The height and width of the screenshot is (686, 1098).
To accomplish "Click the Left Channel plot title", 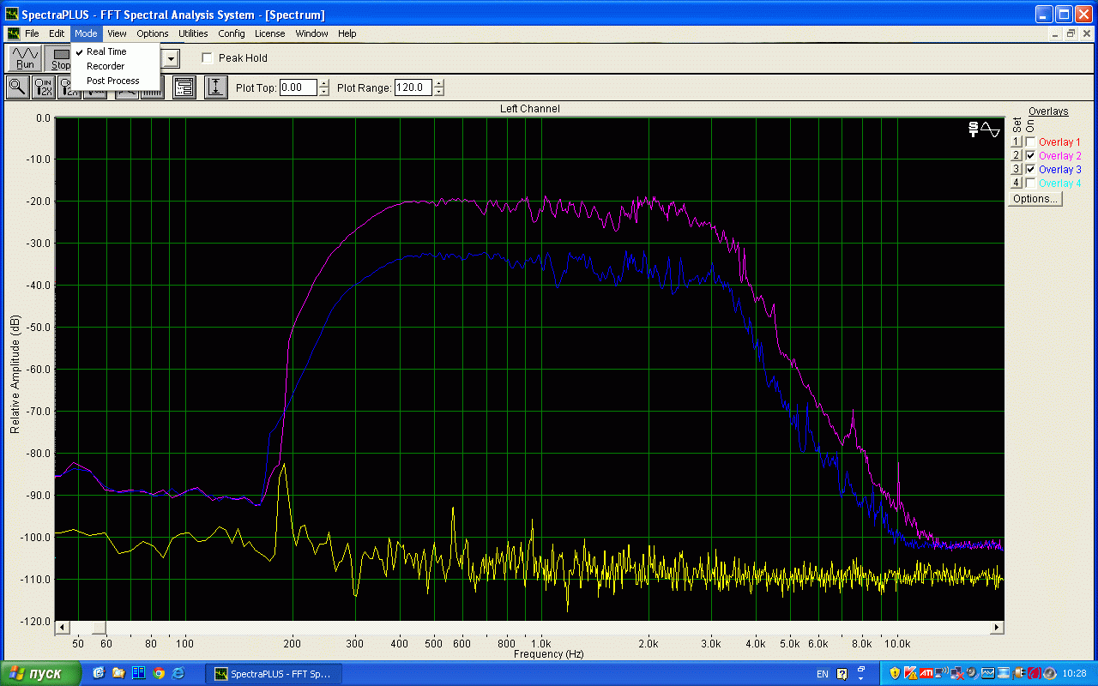I will tap(530, 109).
